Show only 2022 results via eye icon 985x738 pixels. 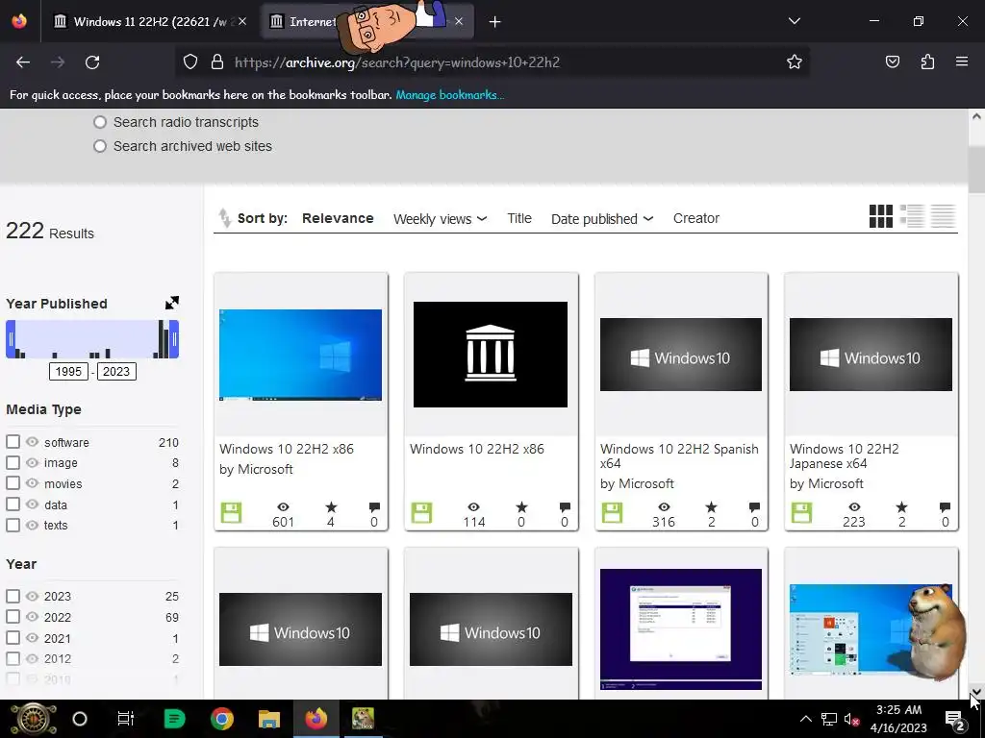[32, 616]
